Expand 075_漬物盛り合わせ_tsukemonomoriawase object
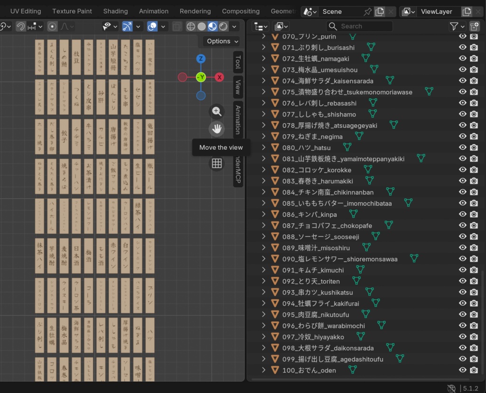The height and width of the screenshot is (393, 486). click(x=263, y=91)
